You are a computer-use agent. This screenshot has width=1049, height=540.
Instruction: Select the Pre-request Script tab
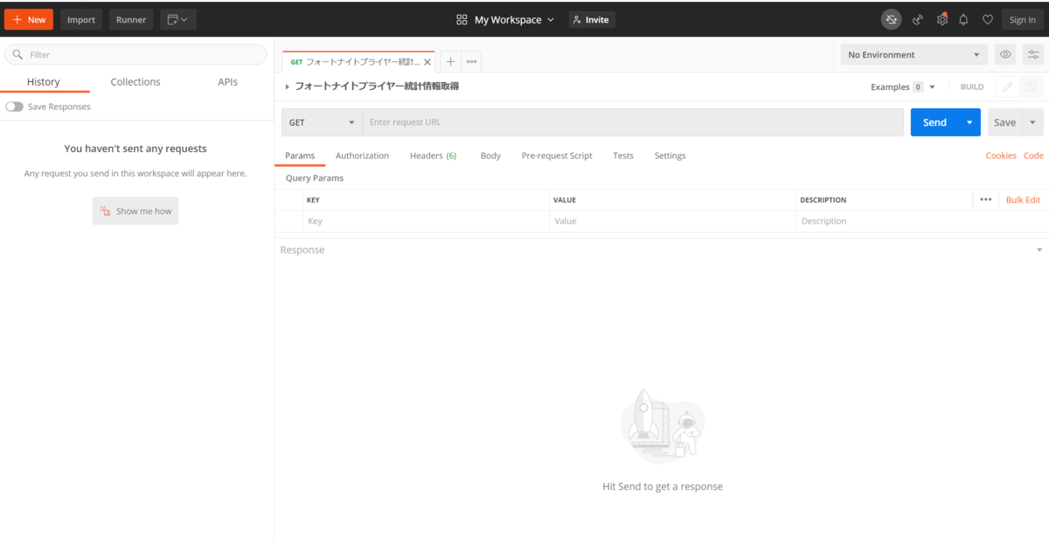(x=557, y=156)
